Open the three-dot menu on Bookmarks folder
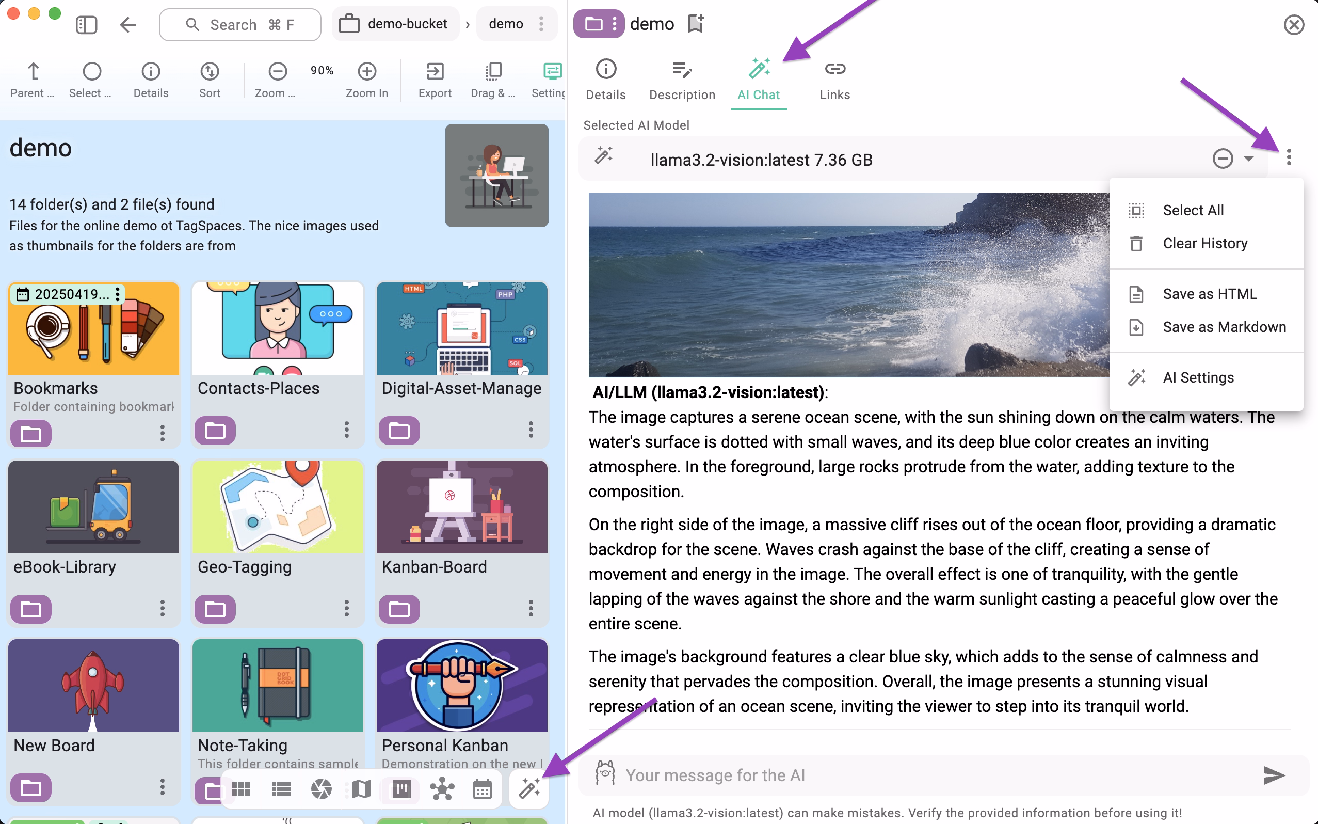This screenshot has width=1318, height=824. coord(162,433)
